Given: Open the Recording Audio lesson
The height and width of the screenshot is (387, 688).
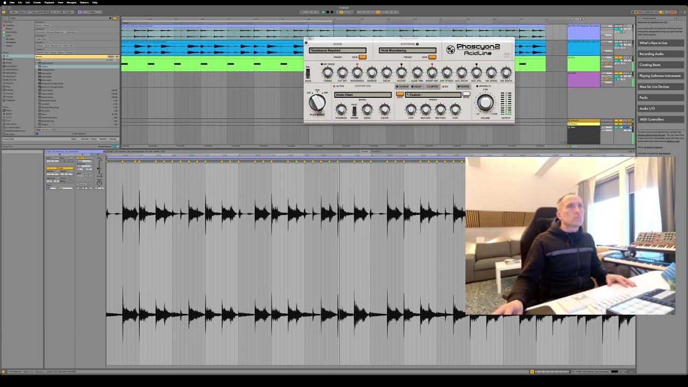Looking at the screenshot, I should click(x=651, y=54).
